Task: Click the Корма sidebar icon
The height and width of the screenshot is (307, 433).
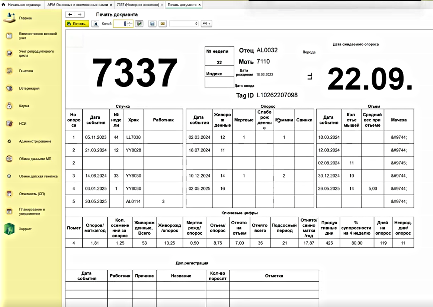Action: [x=10, y=106]
